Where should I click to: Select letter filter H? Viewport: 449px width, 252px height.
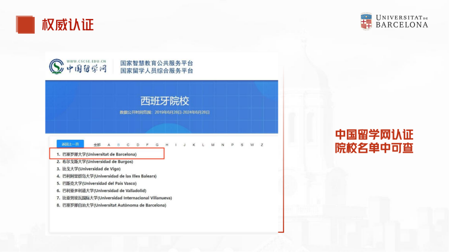click(167, 145)
